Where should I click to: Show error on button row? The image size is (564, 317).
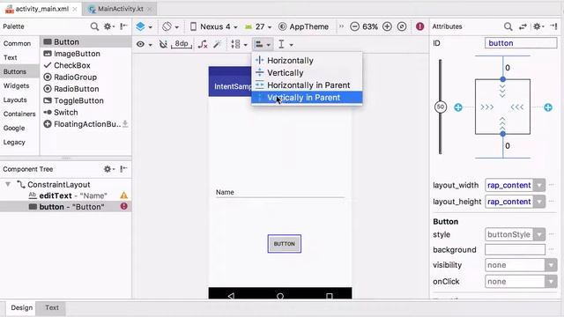[x=124, y=207]
